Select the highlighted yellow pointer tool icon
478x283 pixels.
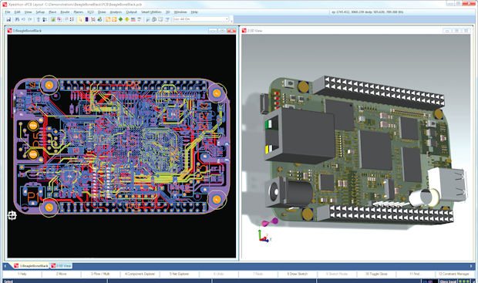(x=80, y=19)
